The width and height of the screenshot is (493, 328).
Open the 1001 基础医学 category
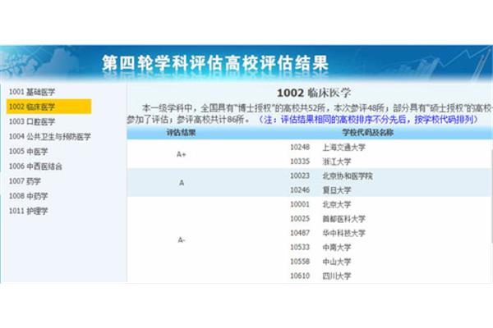[x=32, y=92]
